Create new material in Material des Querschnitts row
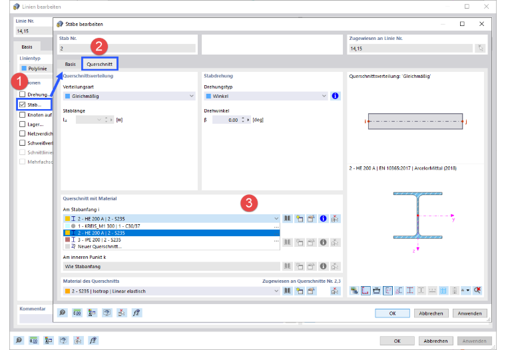 click(300, 291)
